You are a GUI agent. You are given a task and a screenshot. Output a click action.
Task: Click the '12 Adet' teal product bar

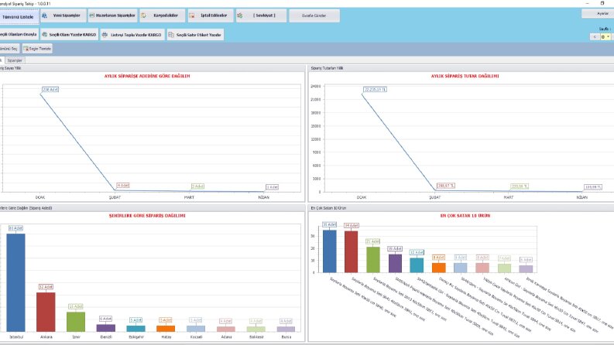tap(417, 265)
